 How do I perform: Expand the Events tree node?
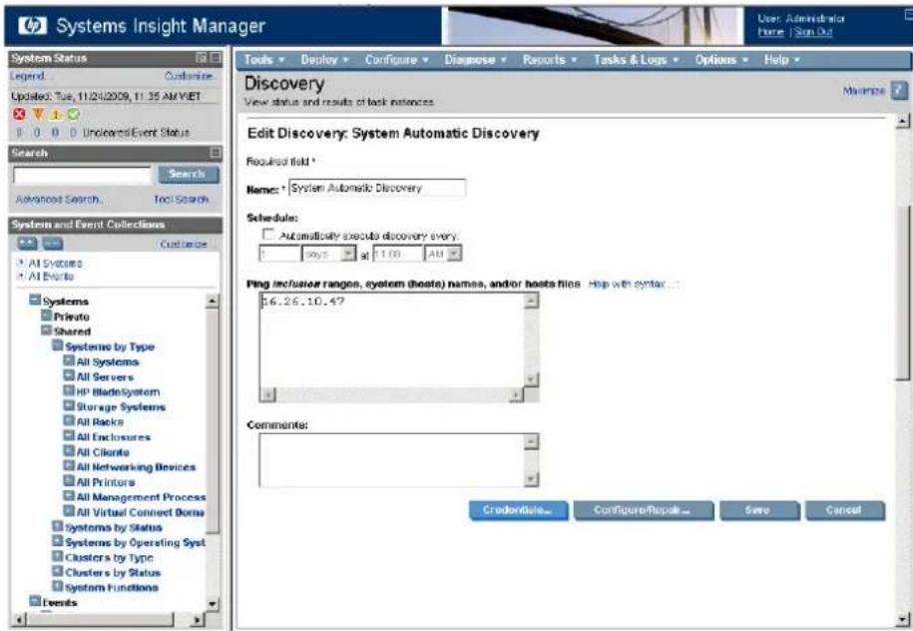(x=35, y=602)
